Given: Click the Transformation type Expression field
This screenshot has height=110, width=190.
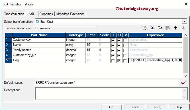Looking at the screenshot, I should [x=66, y=28].
